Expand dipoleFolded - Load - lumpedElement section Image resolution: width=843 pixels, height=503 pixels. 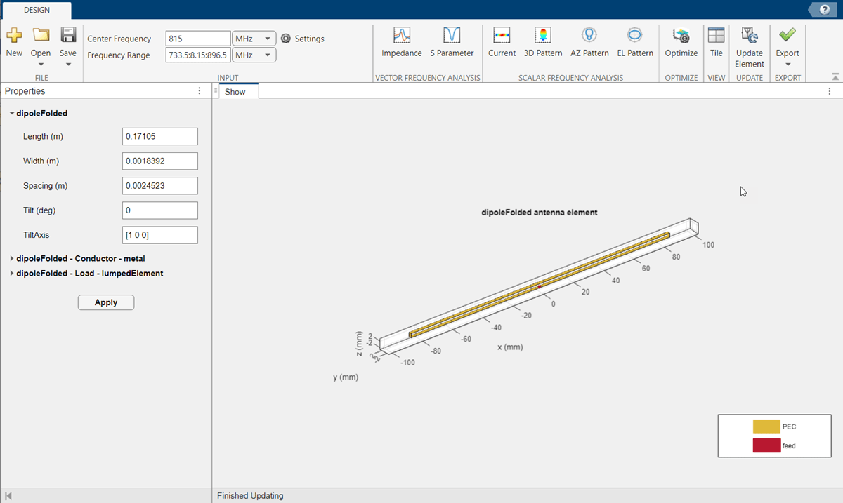(12, 274)
